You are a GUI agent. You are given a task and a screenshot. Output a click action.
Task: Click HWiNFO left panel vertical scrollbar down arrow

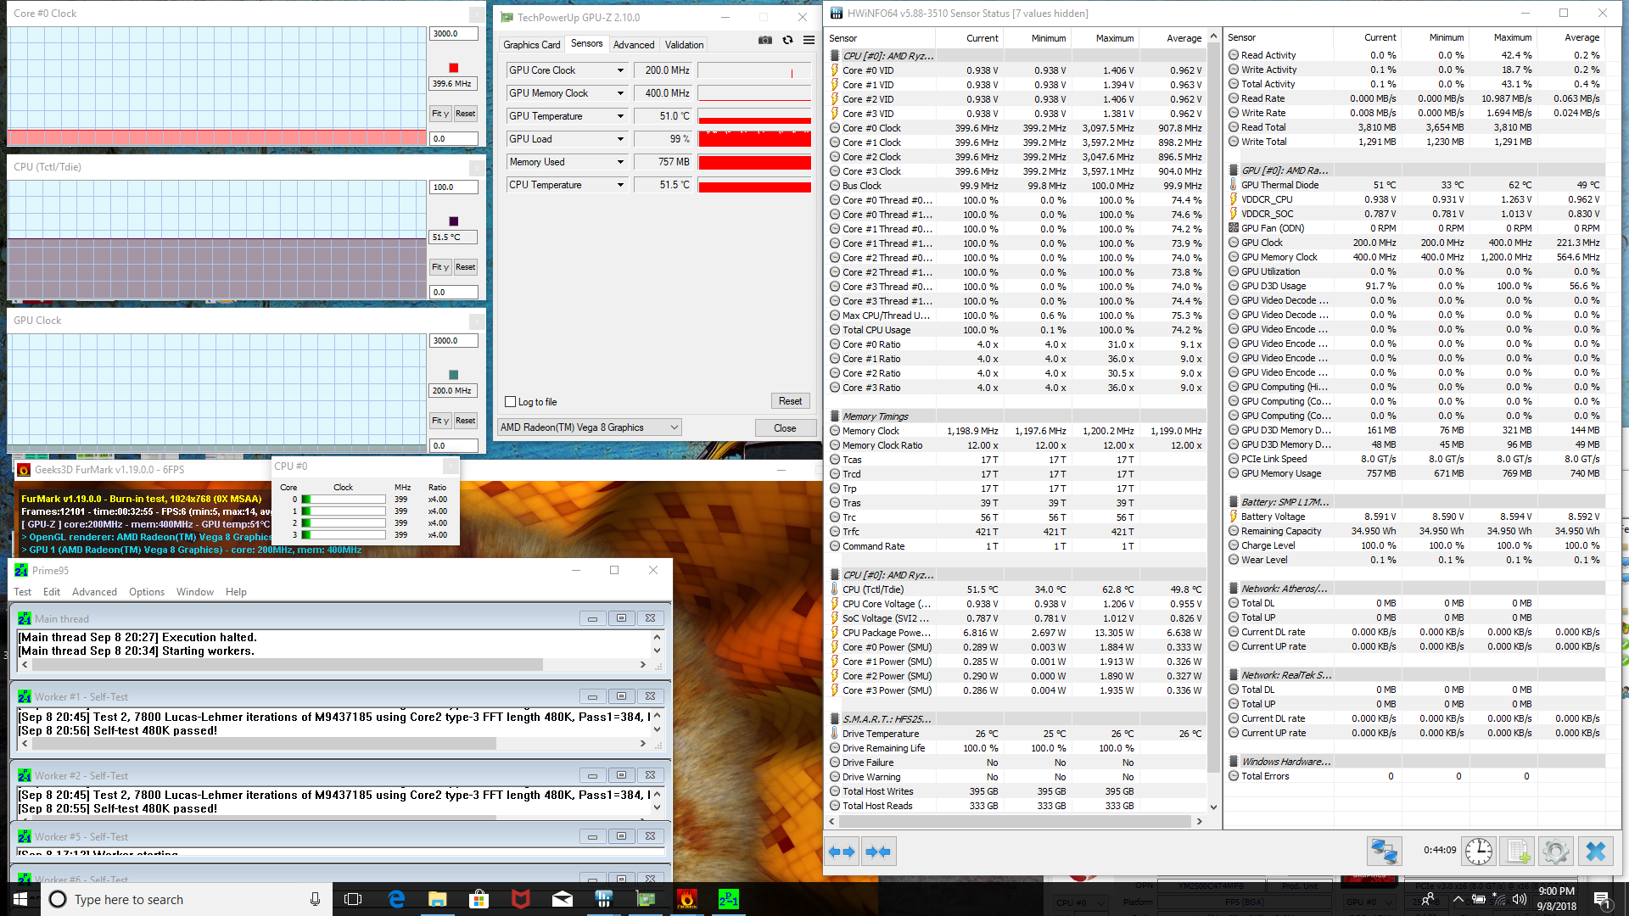[x=1213, y=807]
